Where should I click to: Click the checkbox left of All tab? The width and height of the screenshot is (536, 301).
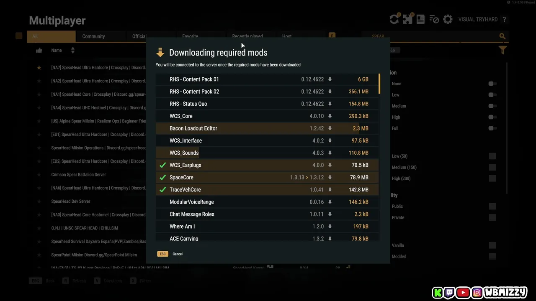[x=19, y=36]
